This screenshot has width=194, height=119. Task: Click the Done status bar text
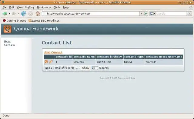pos(6,116)
